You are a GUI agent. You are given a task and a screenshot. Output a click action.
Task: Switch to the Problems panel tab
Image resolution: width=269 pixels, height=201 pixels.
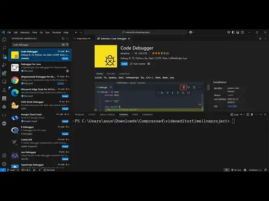(79, 114)
